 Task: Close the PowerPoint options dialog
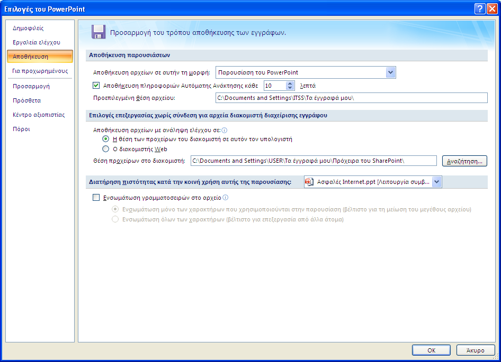[x=492, y=8]
